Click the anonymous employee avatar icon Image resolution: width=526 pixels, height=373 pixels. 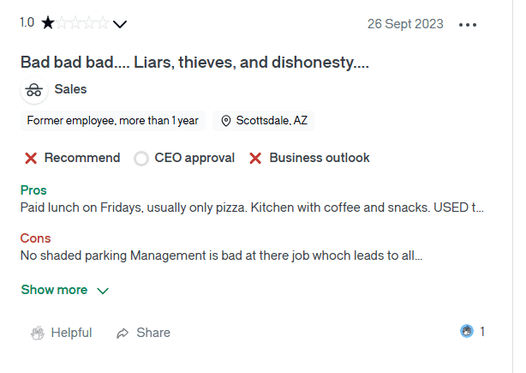pos(33,89)
